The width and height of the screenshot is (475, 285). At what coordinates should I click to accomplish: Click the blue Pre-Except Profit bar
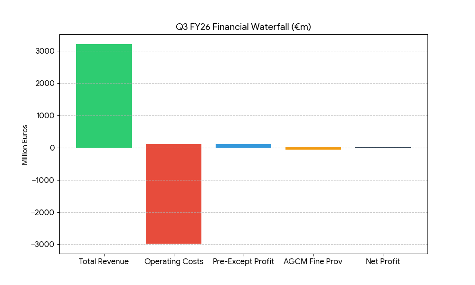243,146
